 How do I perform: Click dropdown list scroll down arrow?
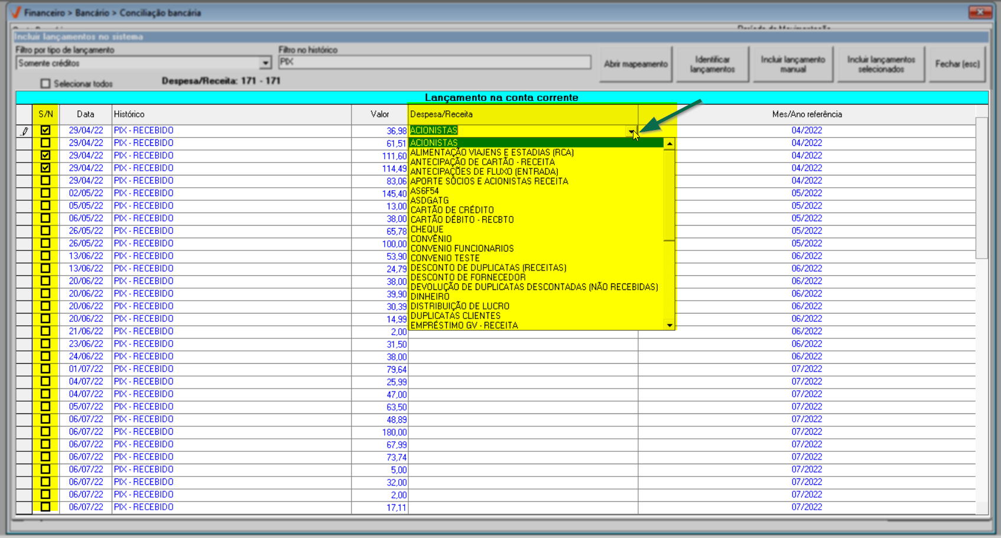[x=669, y=325]
